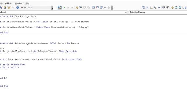Click the On Error Resume Next line

(x=13, y=65)
